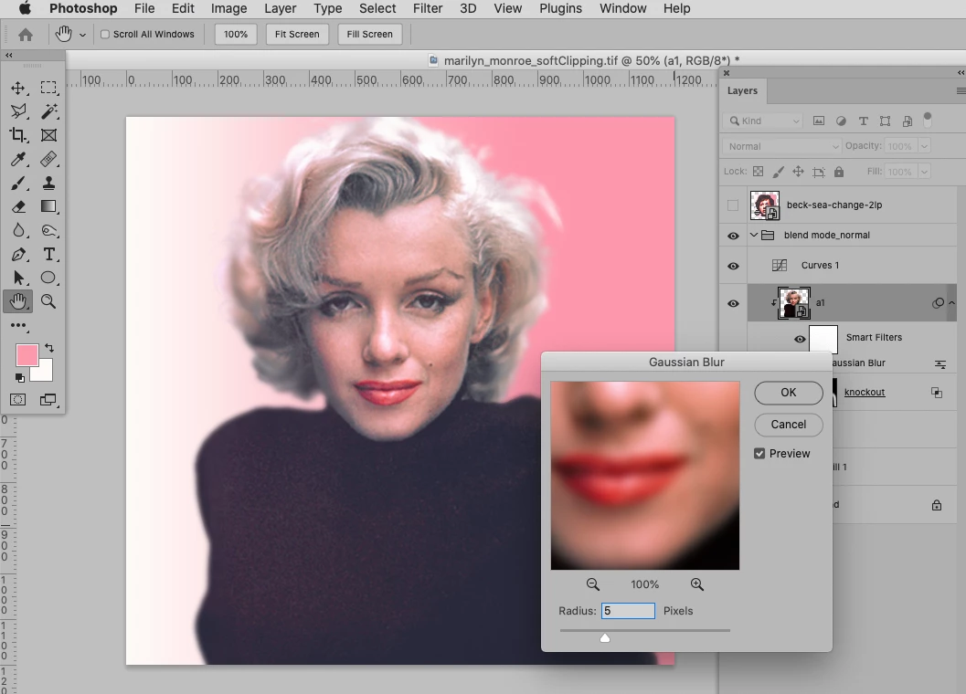
Task: Collapse the toolbox panel arrows
Action: point(8,56)
